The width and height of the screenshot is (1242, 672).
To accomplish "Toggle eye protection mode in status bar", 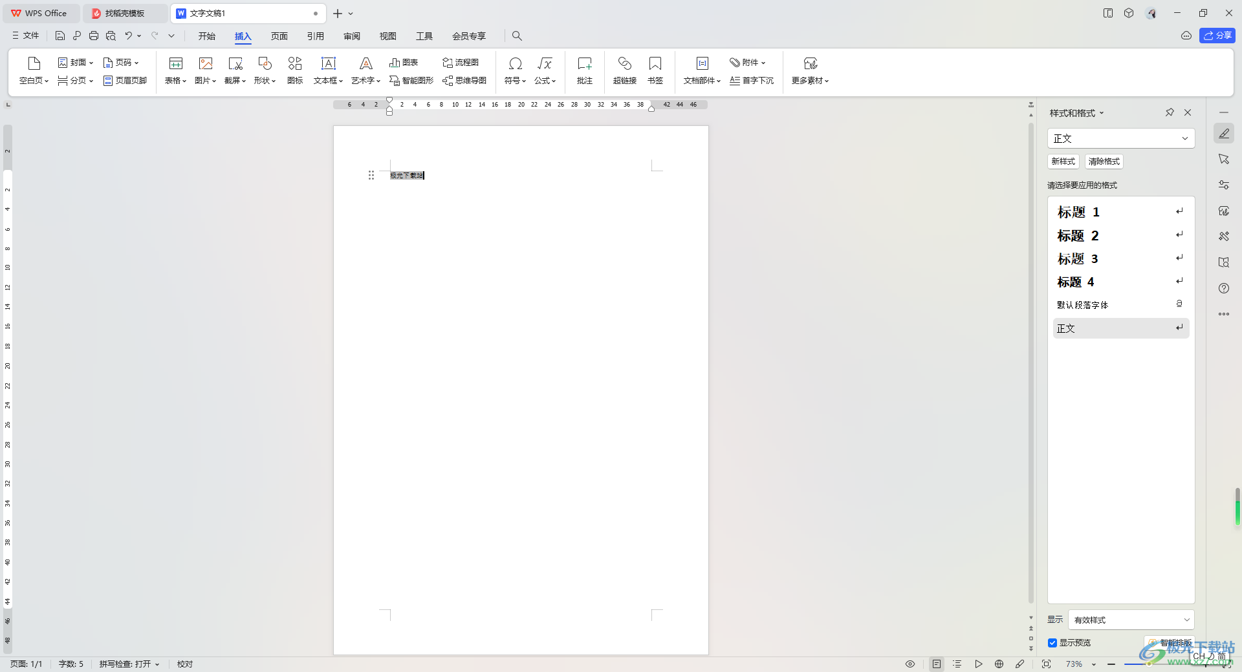I will (x=910, y=664).
